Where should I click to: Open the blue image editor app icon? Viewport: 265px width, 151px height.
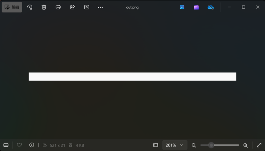pos(182,7)
